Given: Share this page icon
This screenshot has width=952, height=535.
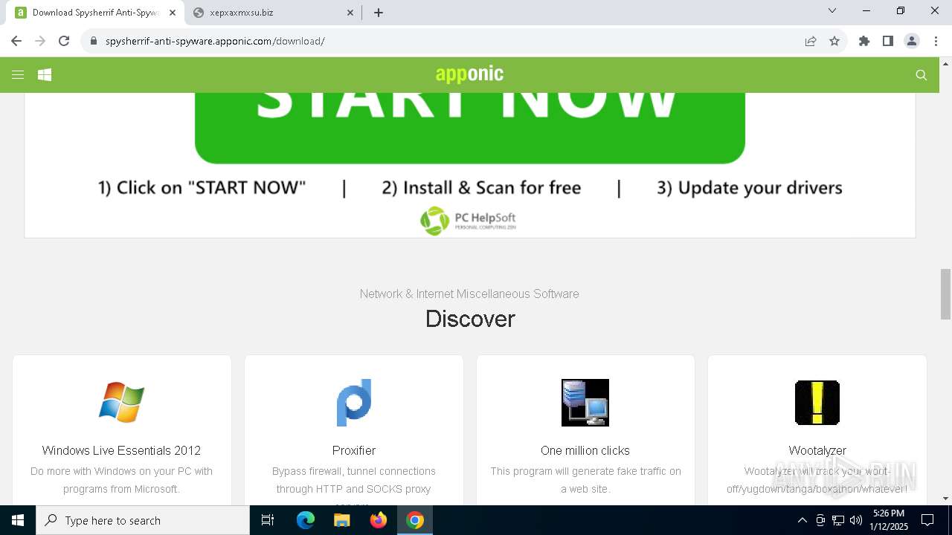Looking at the screenshot, I should coord(811,41).
